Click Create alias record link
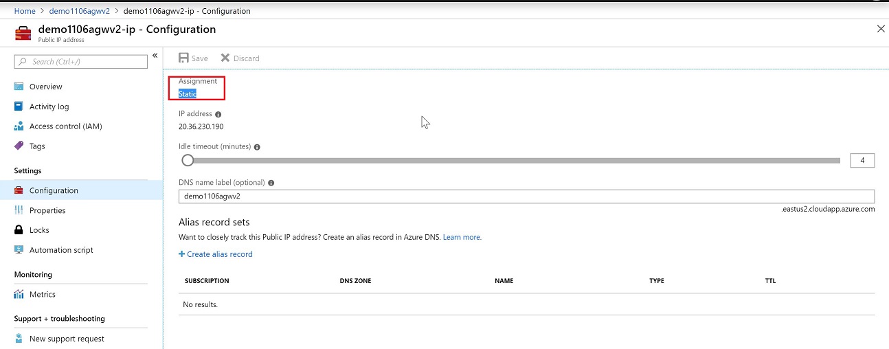The width and height of the screenshot is (889, 349). (216, 254)
